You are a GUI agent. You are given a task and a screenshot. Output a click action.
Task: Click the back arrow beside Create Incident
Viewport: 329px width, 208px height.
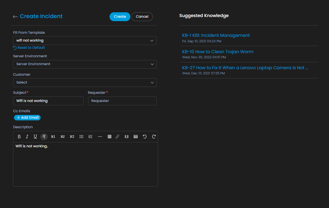point(15,17)
